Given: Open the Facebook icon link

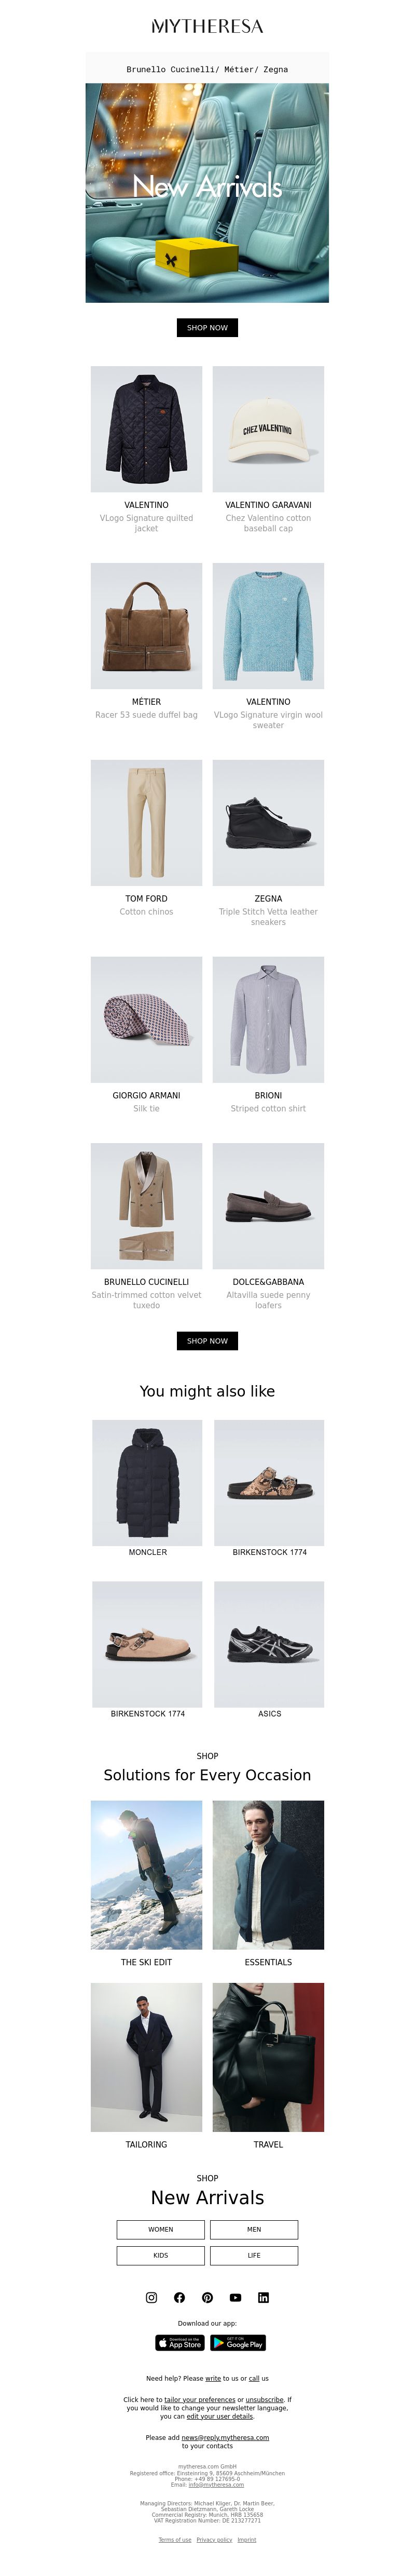Looking at the screenshot, I should (179, 2298).
